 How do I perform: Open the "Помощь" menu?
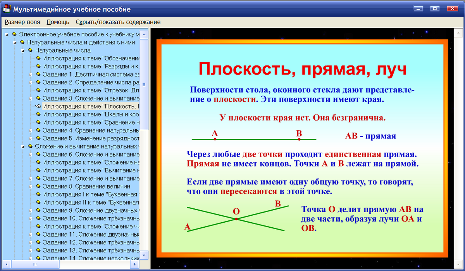click(x=57, y=22)
